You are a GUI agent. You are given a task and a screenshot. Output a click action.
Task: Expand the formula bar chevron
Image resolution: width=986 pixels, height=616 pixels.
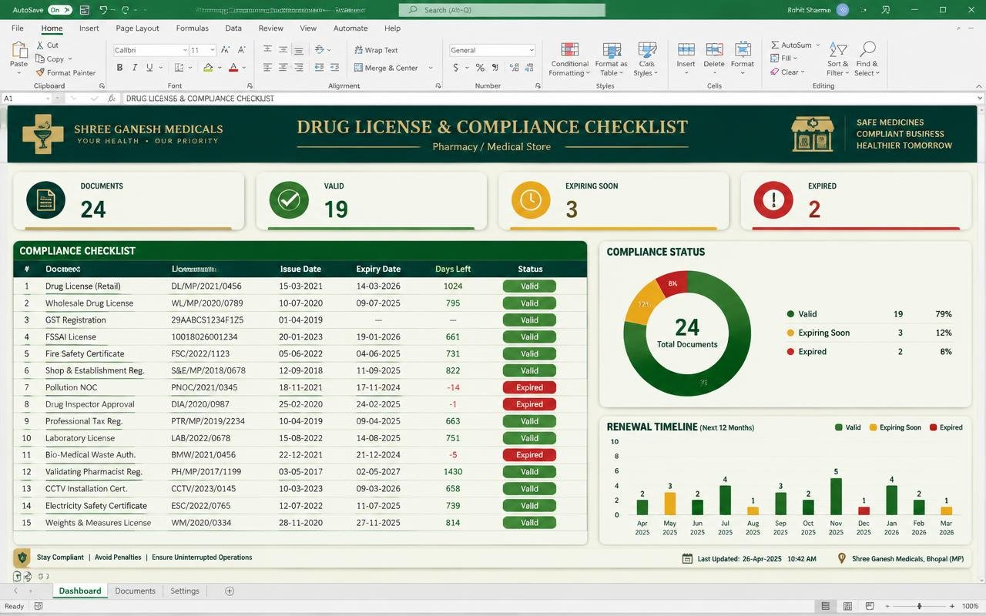[980, 99]
